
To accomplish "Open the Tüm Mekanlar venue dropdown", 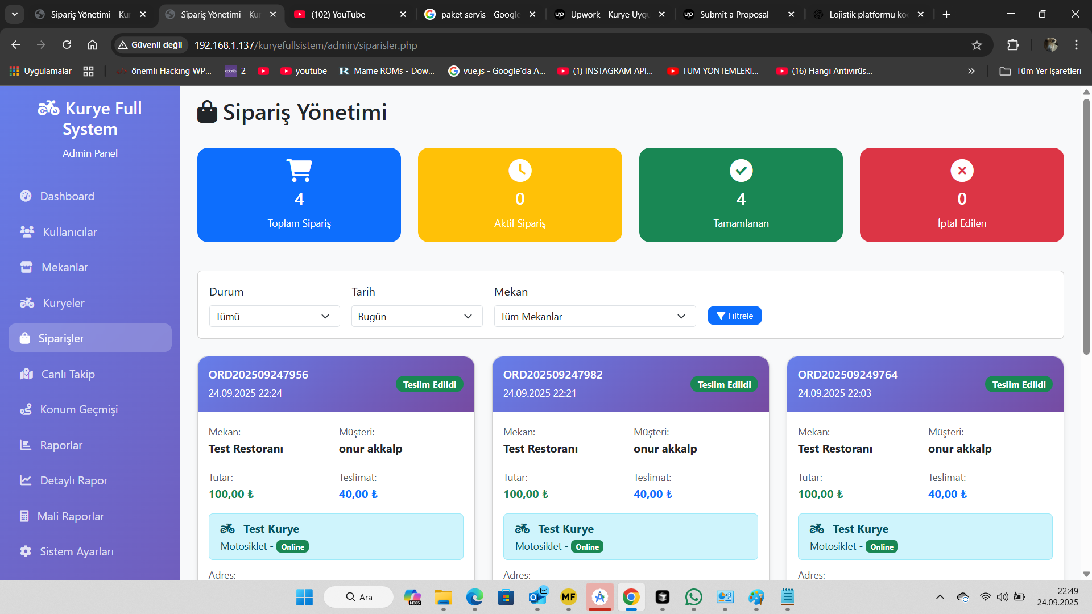I will tap(594, 316).
